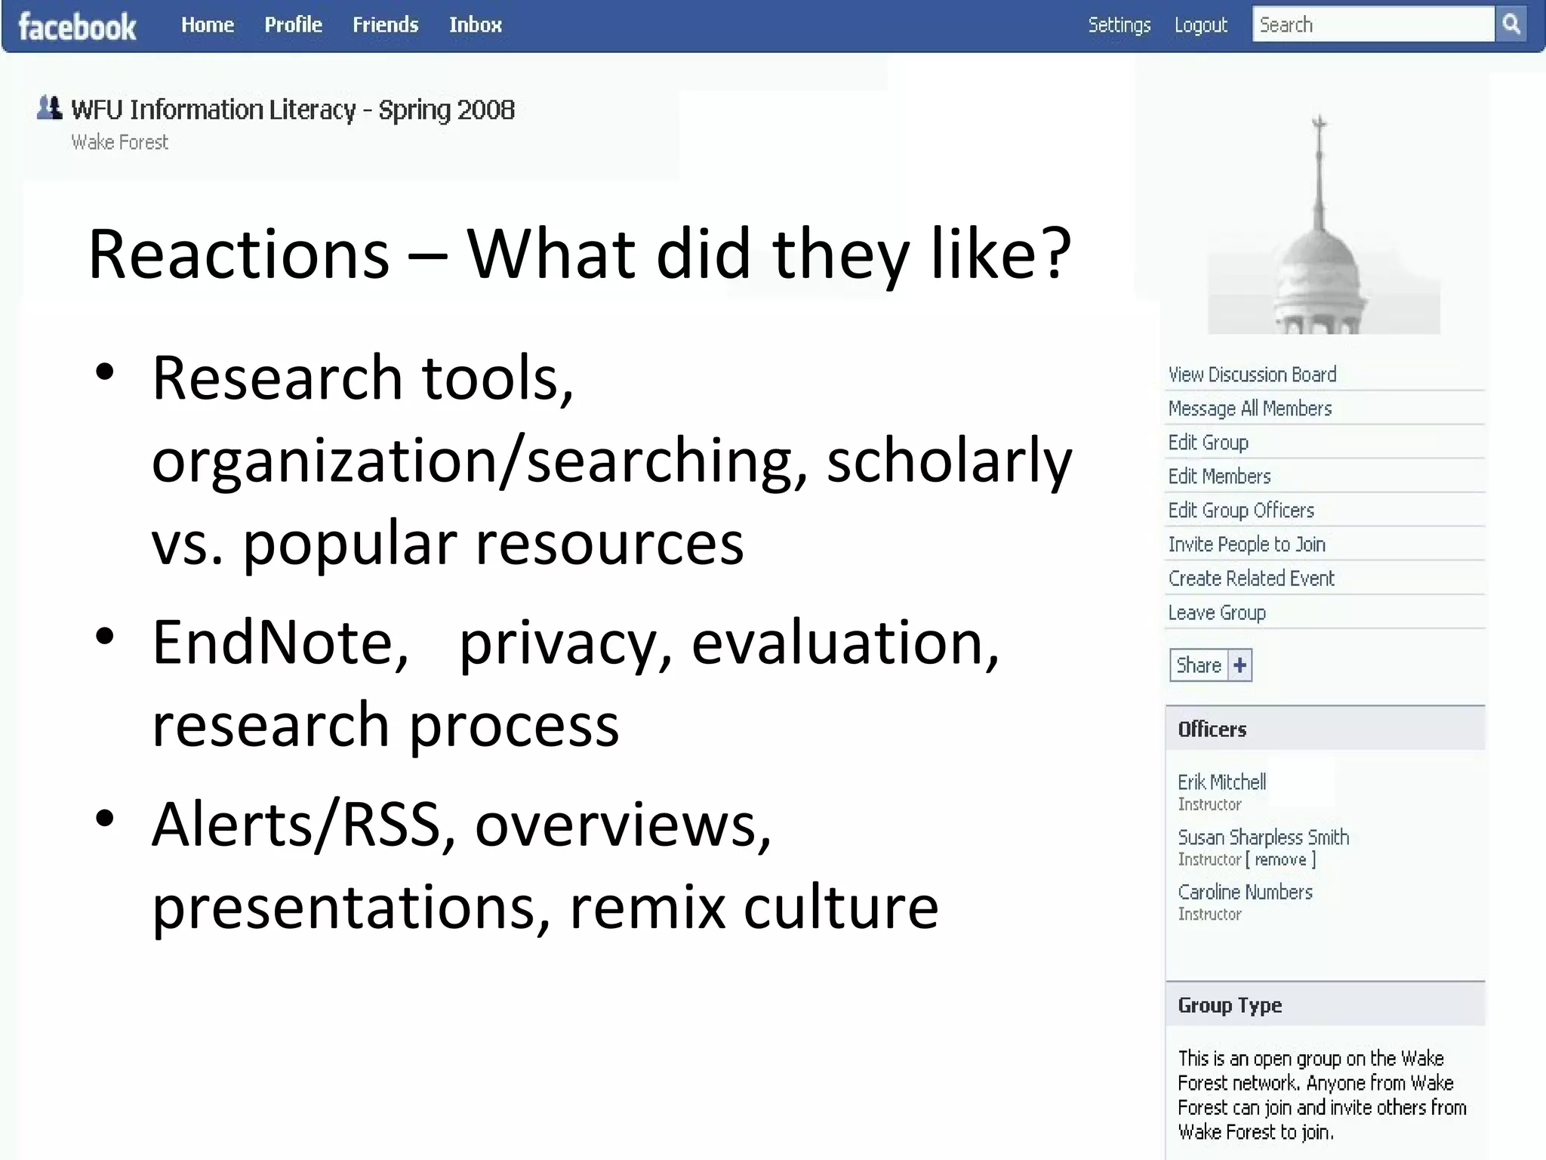Image resolution: width=1546 pixels, height=1160 pixels.
Task: Click Leave Group
Action: (x=1217, y=612)
